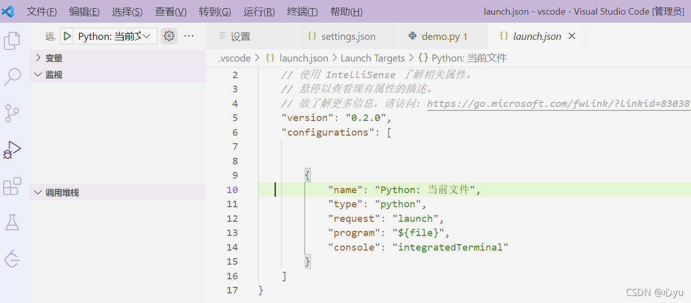Click the "program" key on line 13
Image resolution: width=691 pixels, height=303 pixels.
354,233
